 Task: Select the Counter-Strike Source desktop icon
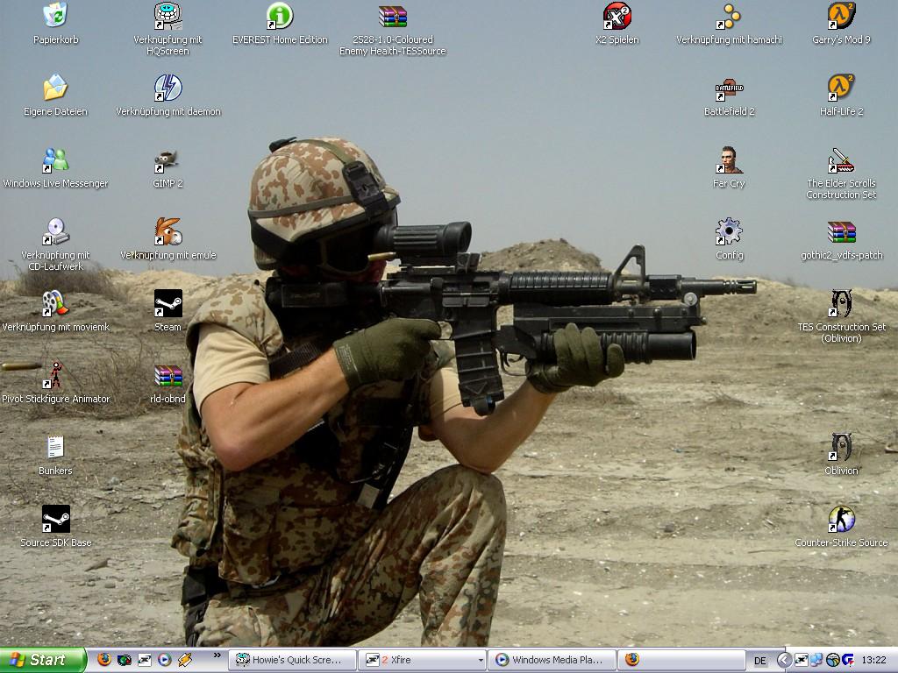(841, 520)
